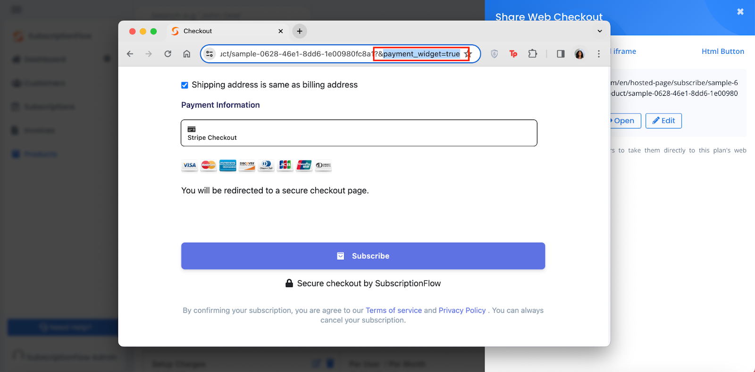Select the Stripe Checkout payment option
Screen dimensions: 755x372
359,133
